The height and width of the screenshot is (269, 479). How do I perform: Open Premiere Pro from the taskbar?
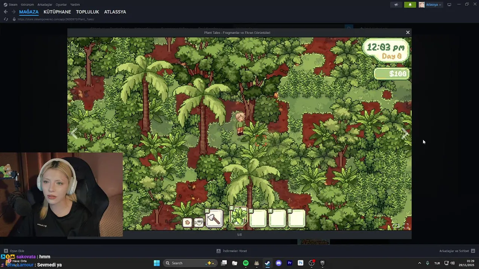(289, 263)
